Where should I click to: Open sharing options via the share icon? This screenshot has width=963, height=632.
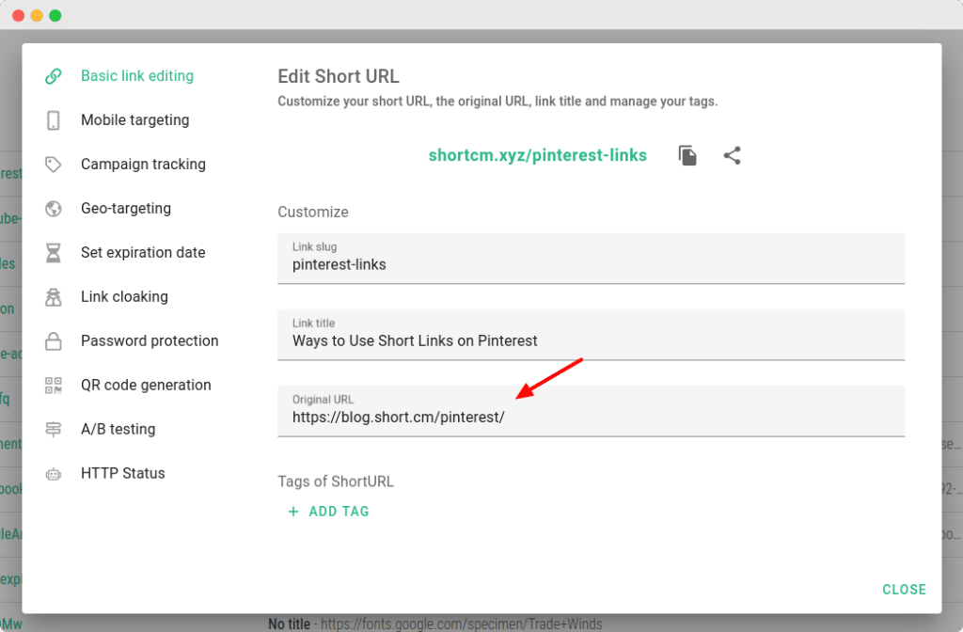coord(733,155)
